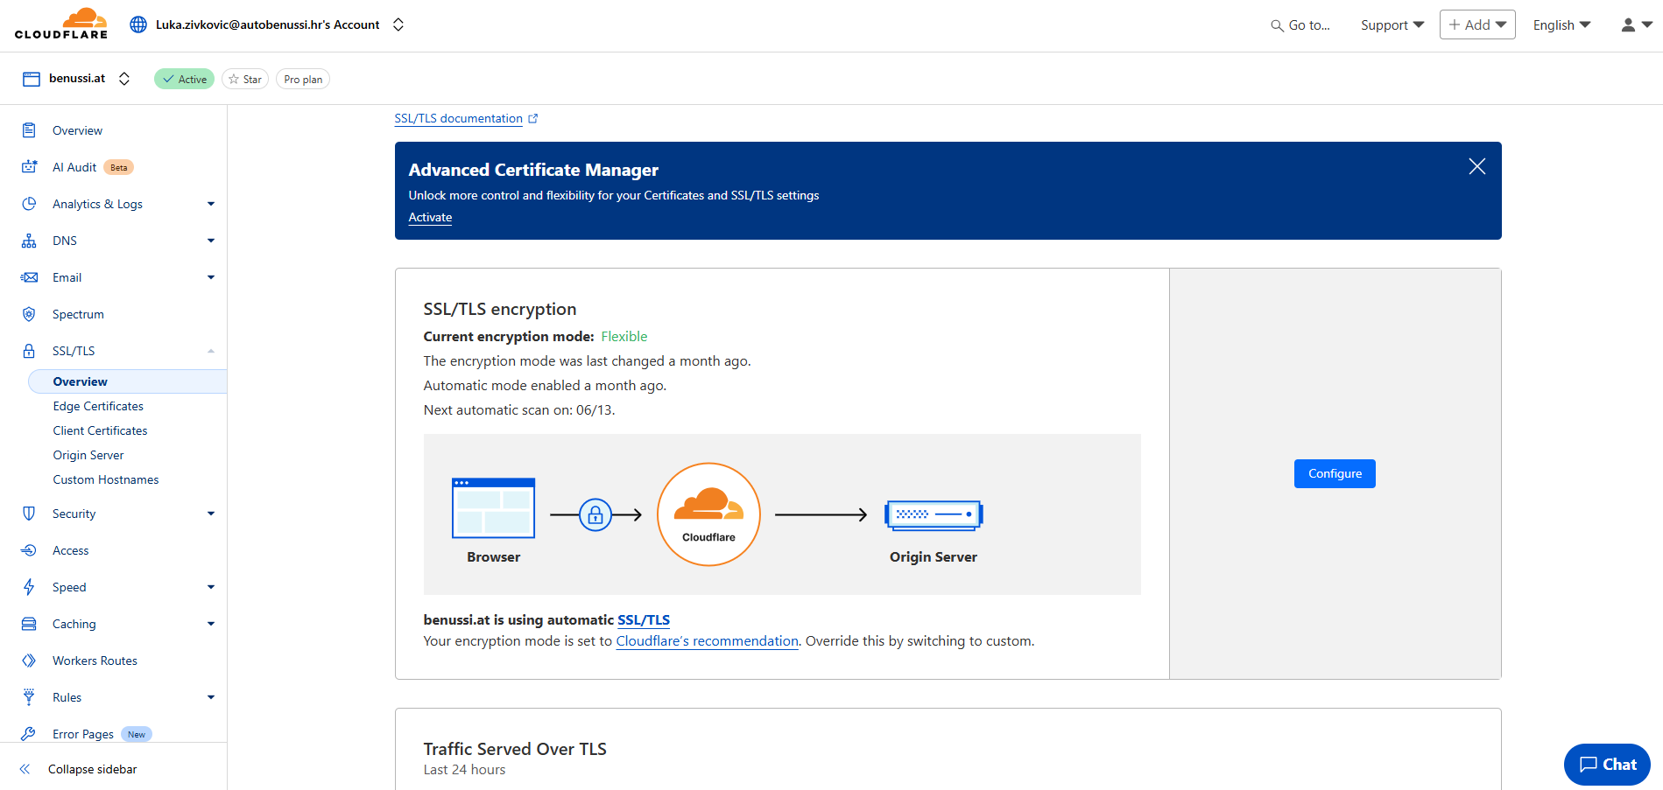This screenshot has height=790, width=1663.
Task: Select Origin Server in SSL/TLS submenu
Action: 88,455
